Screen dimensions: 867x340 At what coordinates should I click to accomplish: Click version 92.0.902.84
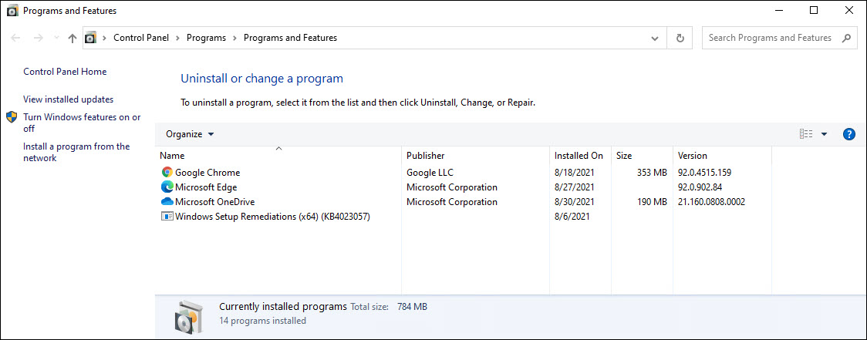point(700,187)
